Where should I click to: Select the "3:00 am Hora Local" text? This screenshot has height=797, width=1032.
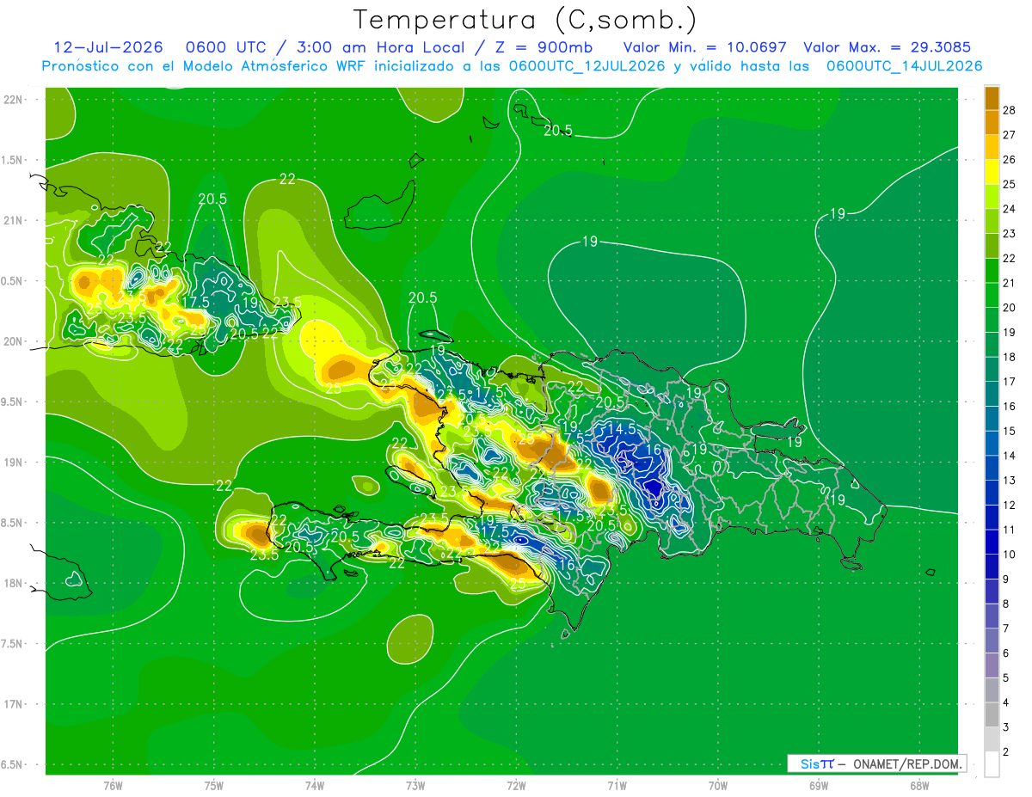tap(383, 47)
